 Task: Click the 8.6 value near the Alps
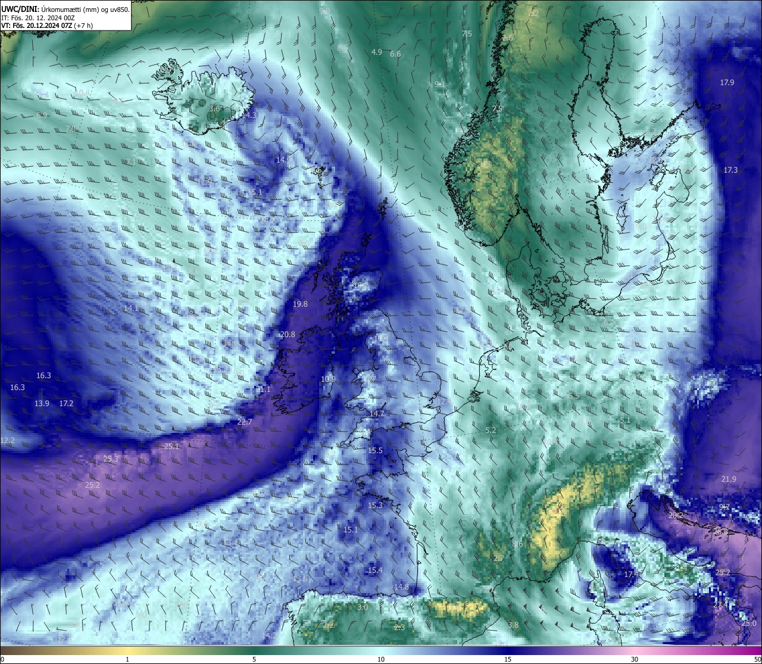pyautogui.click(x=517, y=544)
